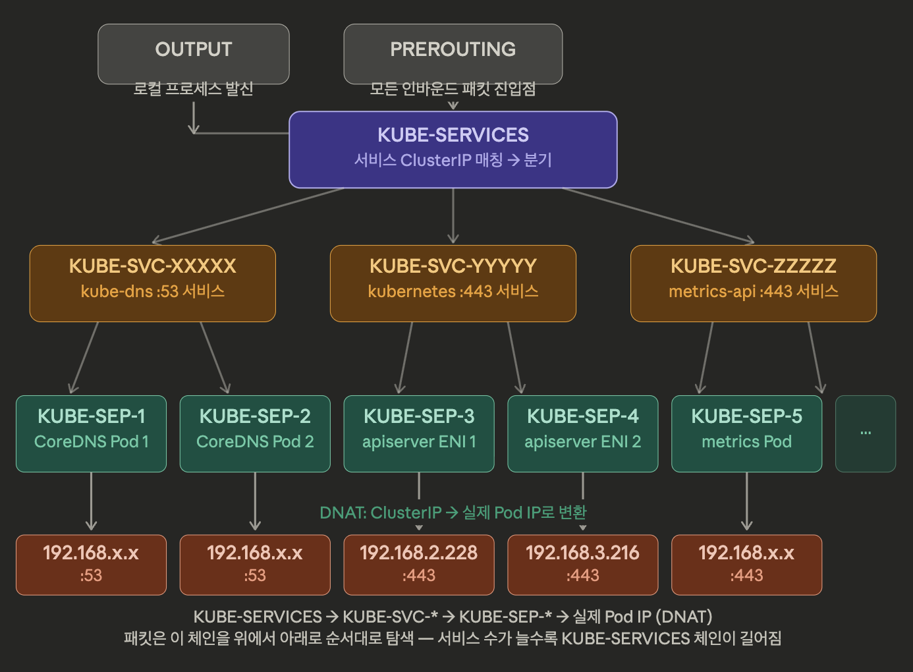913x672 pixels.
Task: Click the KUBE-SVC-YYYYY kubernetes box
Action: pyautogui.click(x=453, y=283)
